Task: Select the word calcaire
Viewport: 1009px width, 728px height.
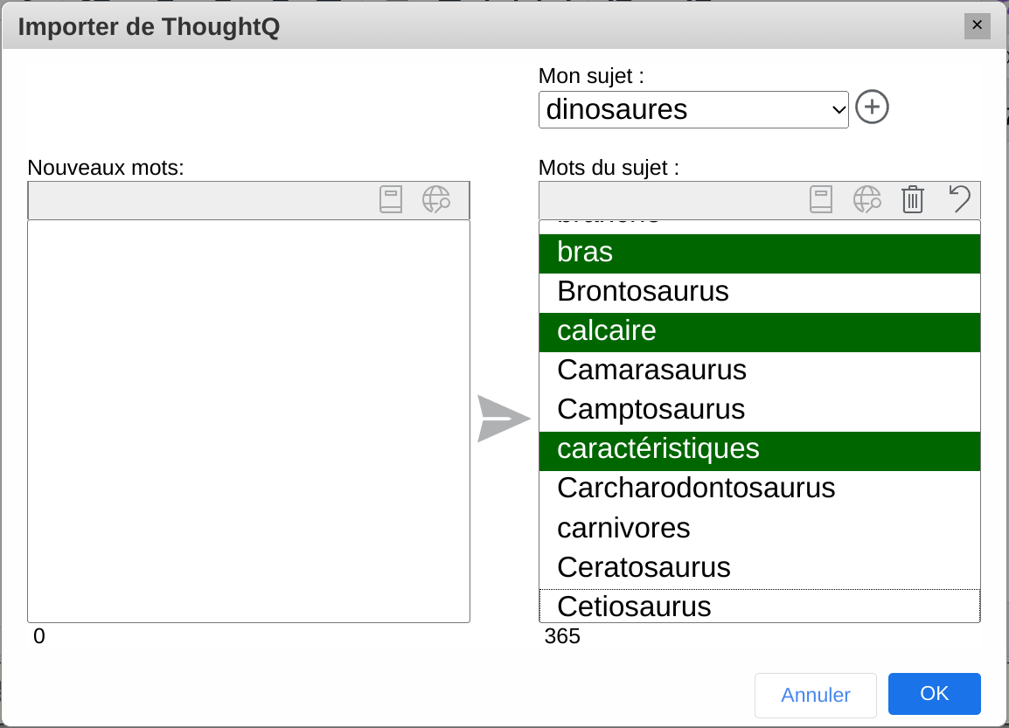Action: (759, 332)
